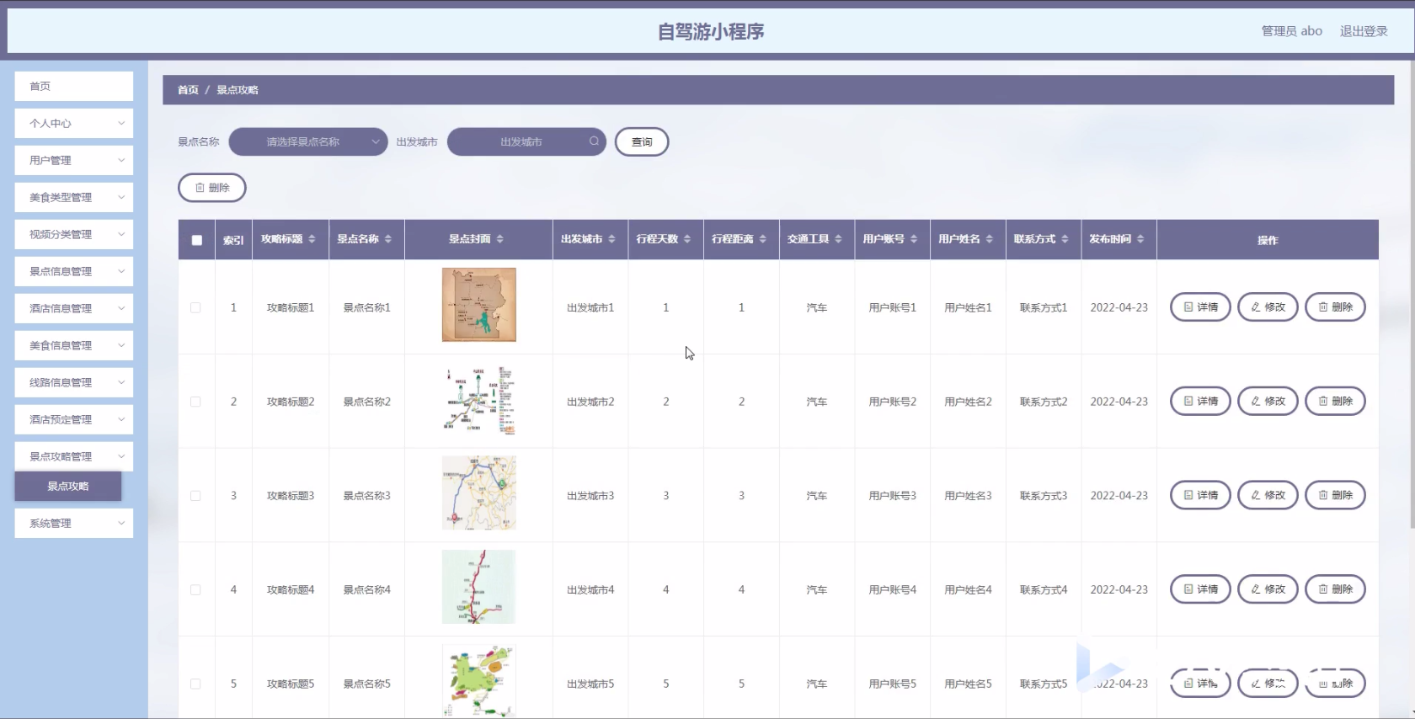The height and width of the screenshot is (719, 1415).
Task: Open 详情 for 攻略标题2
Action: [1200, 402]
